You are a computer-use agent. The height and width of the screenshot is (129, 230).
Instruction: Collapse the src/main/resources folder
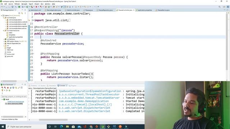pos(4,30)
